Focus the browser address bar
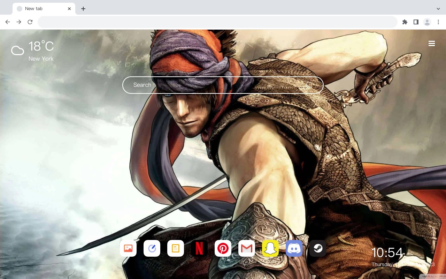Screen dimensions: 446x279 tap(217, 22)
